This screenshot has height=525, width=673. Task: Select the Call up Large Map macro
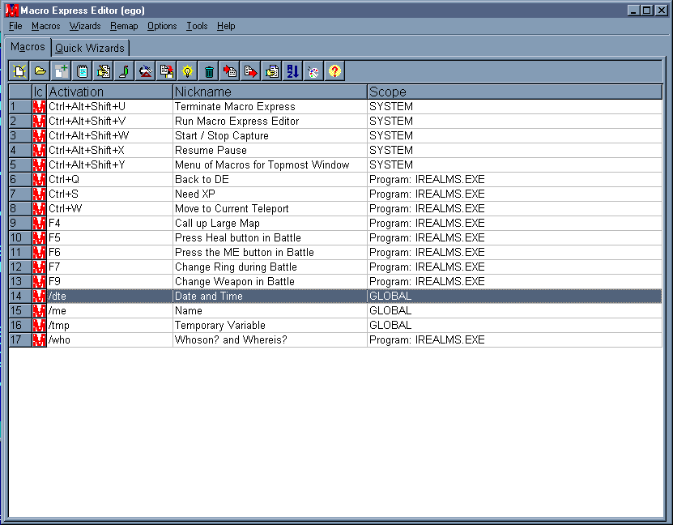tap(270, 224)
